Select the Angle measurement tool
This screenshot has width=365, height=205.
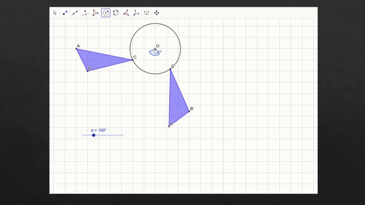point(126,13)
